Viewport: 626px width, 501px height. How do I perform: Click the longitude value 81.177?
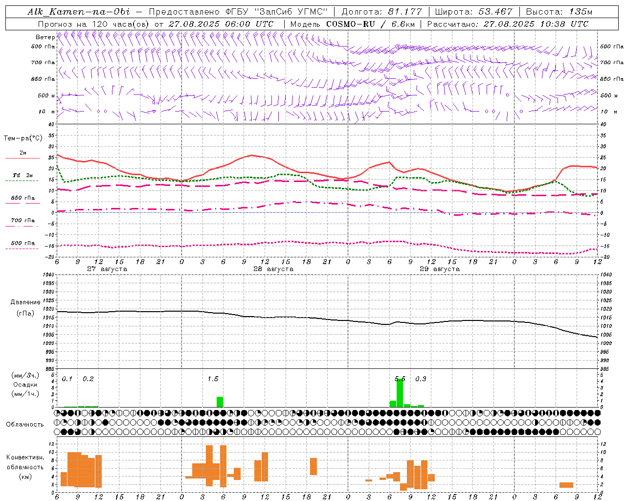(x=405, y=12)
